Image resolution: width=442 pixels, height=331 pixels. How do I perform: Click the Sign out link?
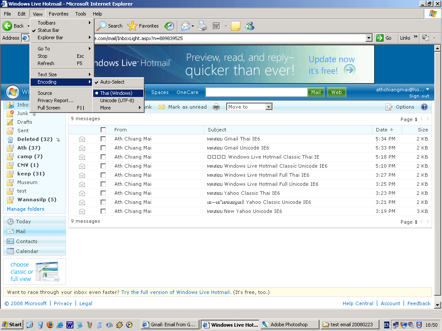tap(419, 96)
